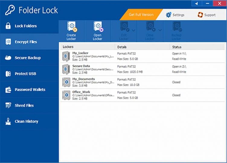Open the Clean History section
This screenshot has height=163, width=227.
click(x=26, y=121)
